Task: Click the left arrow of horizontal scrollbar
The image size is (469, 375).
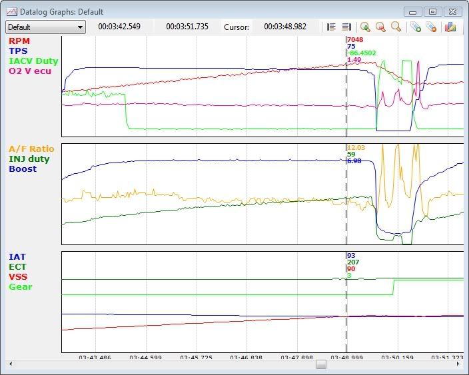Action: (x=11, y=364)
